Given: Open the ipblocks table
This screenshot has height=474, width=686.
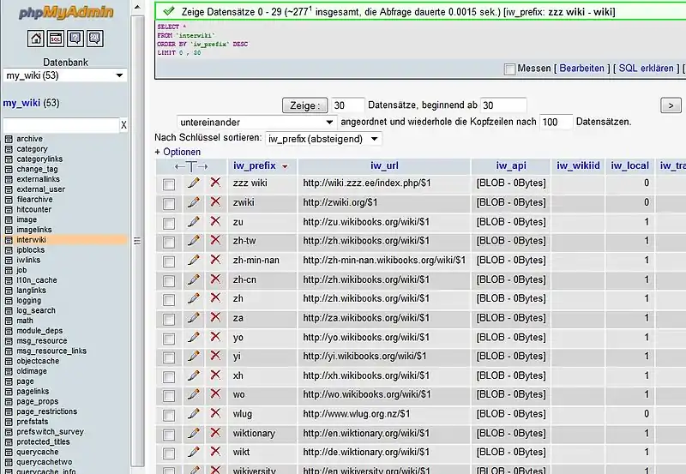Looking at the screenshot, I should (x=31, y=250).
